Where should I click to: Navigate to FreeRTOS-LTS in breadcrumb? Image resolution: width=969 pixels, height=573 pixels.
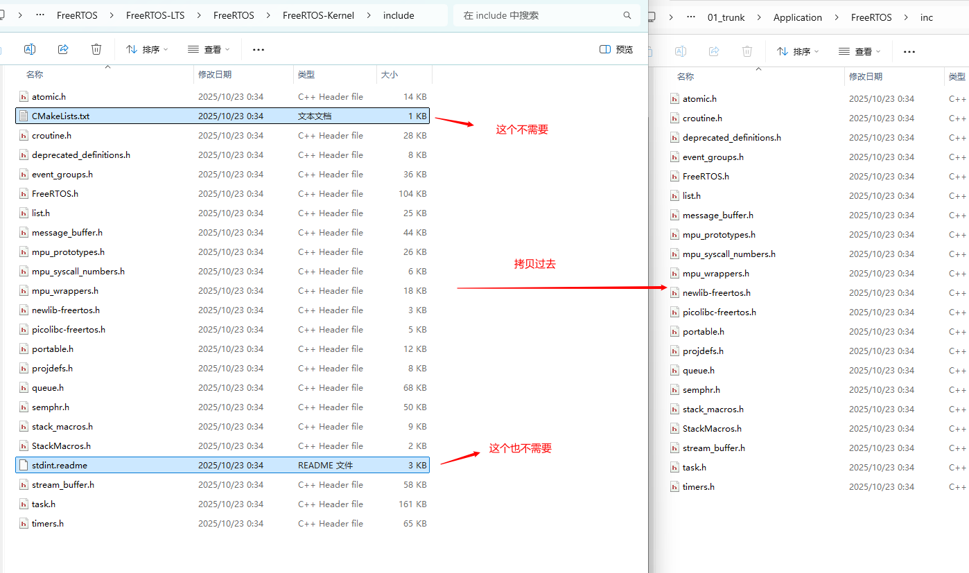point(155,15)
